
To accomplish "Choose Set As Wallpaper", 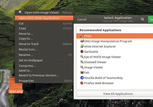I will coord(44,60).
